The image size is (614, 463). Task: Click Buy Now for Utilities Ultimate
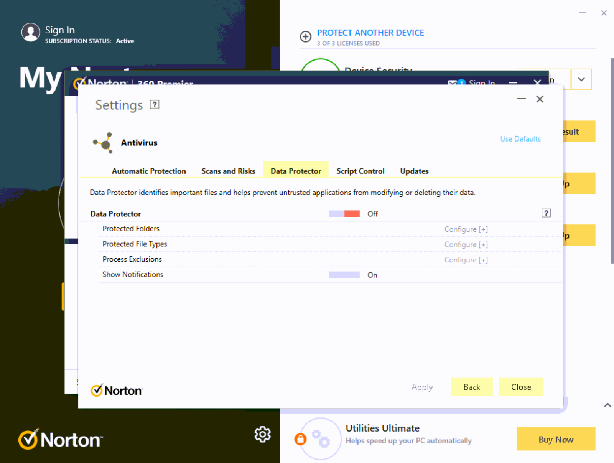pyautogui.click(x=556, y=439)
